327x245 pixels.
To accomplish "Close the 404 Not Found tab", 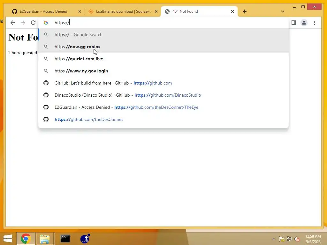I will (232, 11).
